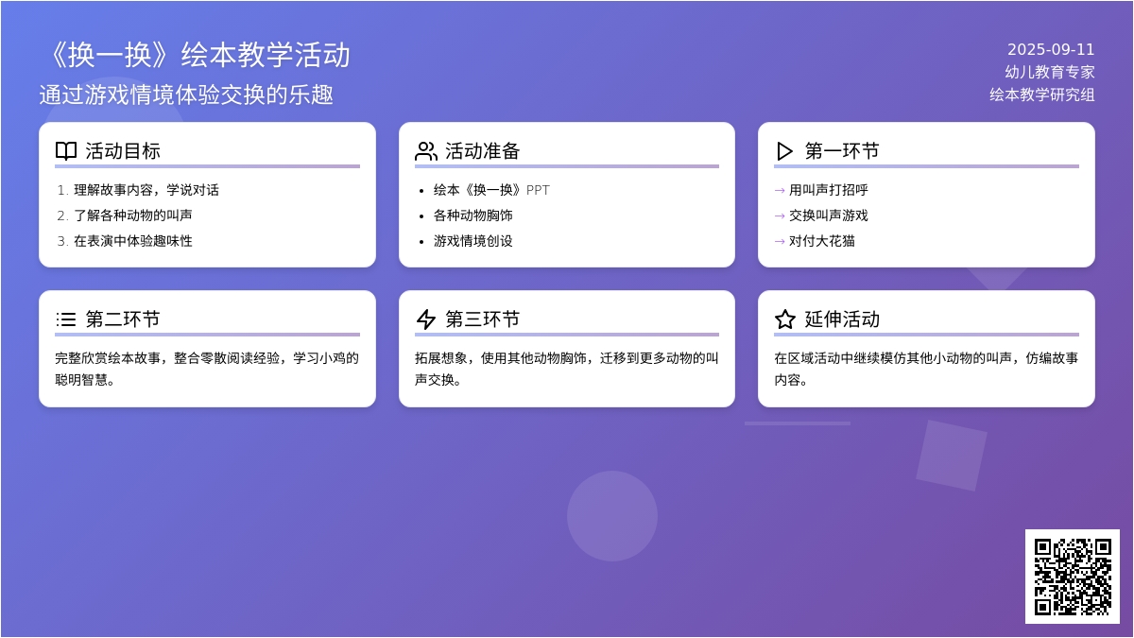Click the text 绘本教学研究组
Image resolution: width=1134 pixels, height=638 pixels.
point(1042,95)
